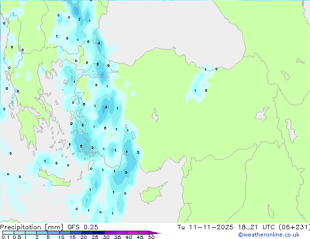310x239 pixels.
Task: Select the 'GFS 0.25' model label
Action: [x=83, y=227]
